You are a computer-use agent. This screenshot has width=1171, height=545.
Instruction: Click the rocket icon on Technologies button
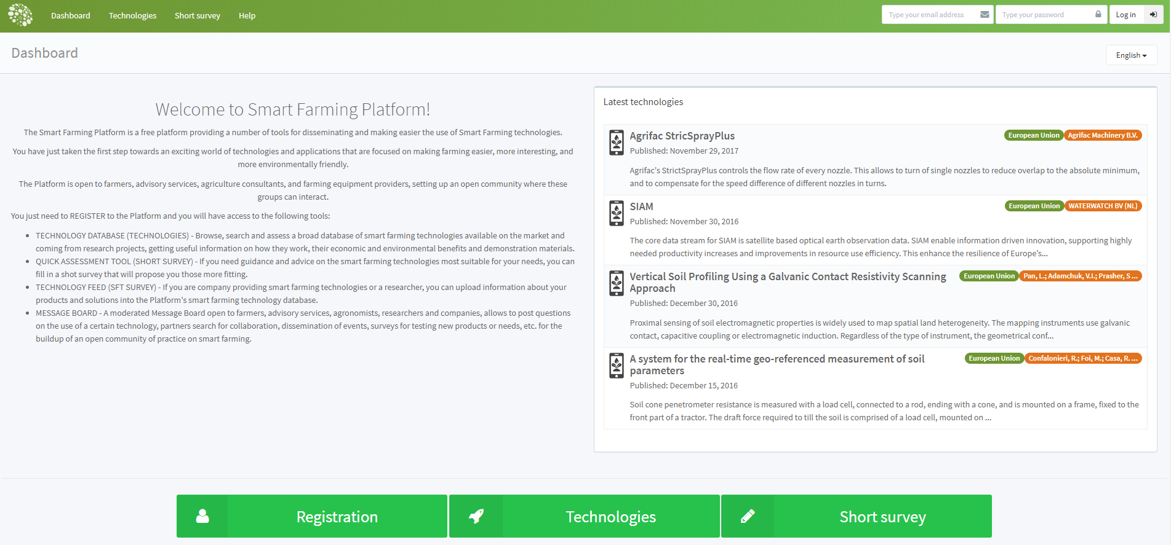pos(476,517)
